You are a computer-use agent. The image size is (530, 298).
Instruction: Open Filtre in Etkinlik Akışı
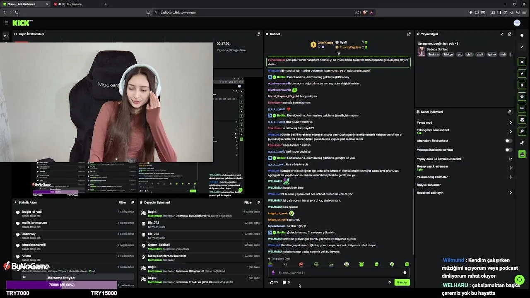click(x=122, y=202)
